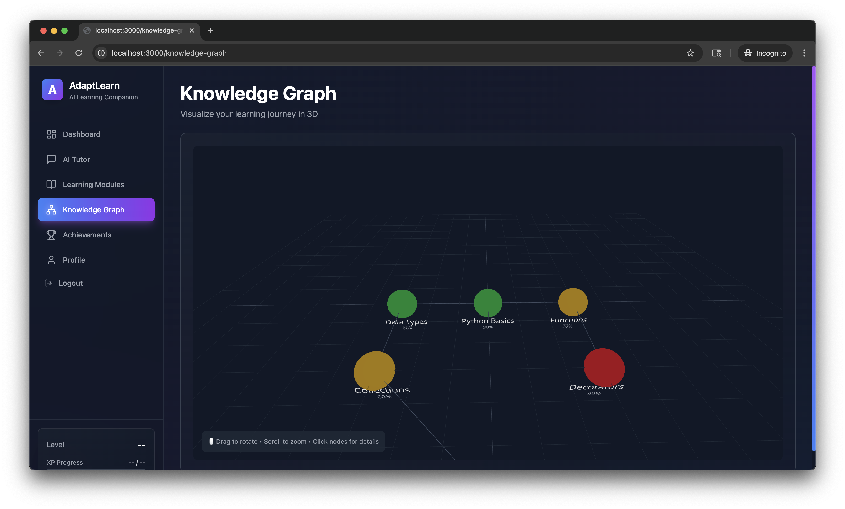The width and height of the screenshot is (845, 509).
Task: Click the yellow Collections node
Action: [374, 370]
